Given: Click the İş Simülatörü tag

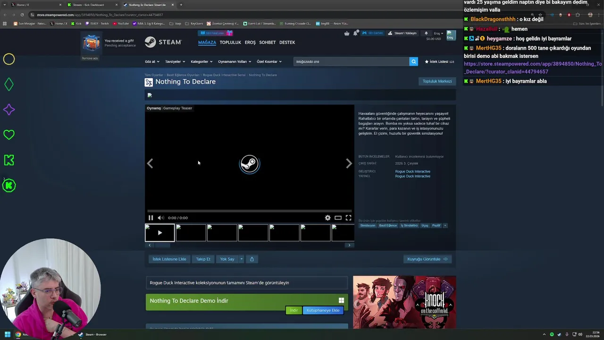Looking at the screenshot, I should click(409, 225).
